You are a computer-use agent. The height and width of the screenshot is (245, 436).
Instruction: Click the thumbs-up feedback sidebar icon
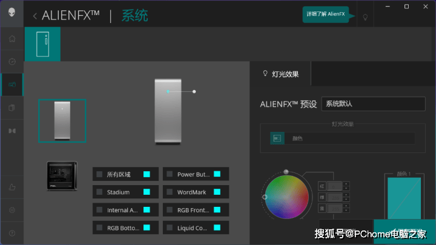(12, 187)
